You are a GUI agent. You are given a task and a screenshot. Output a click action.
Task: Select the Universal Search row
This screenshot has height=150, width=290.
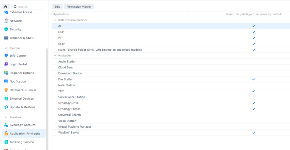tap(171, 115)
